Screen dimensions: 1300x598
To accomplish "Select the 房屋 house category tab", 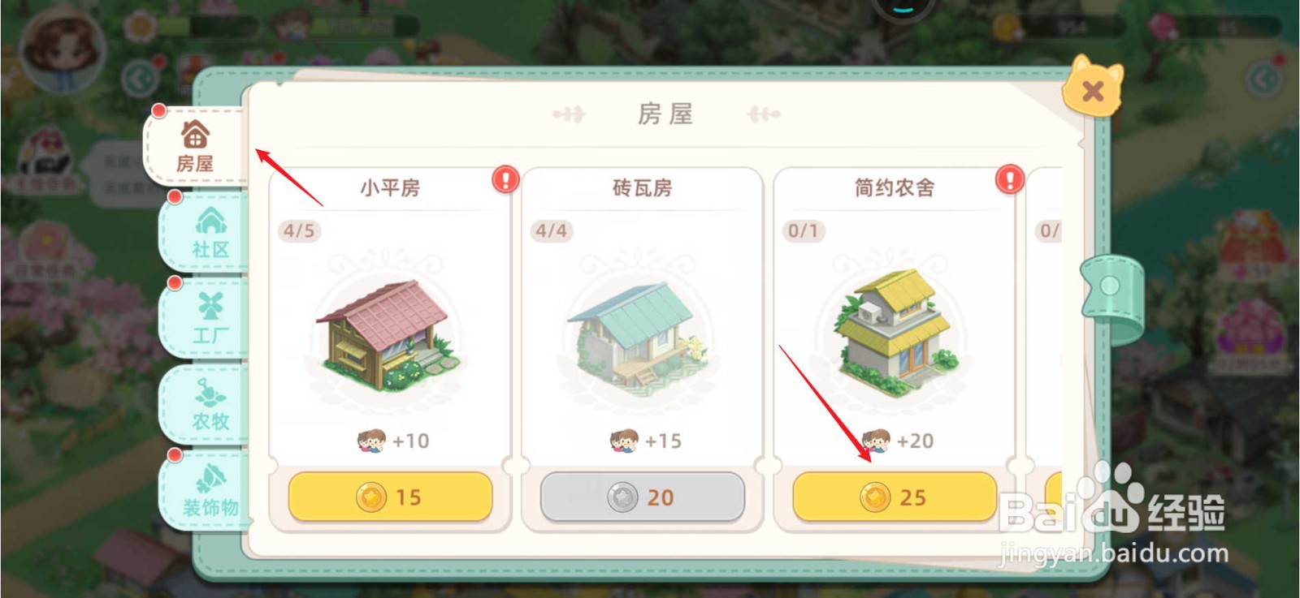I will pyautogui.click(x=196, y=146).
